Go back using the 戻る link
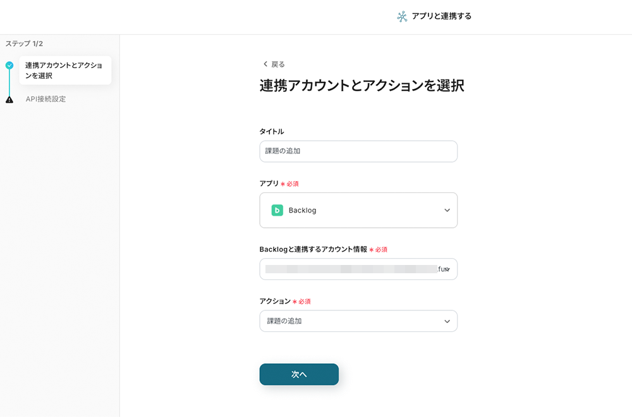632x417 pixels. click(x=277, y=64)
